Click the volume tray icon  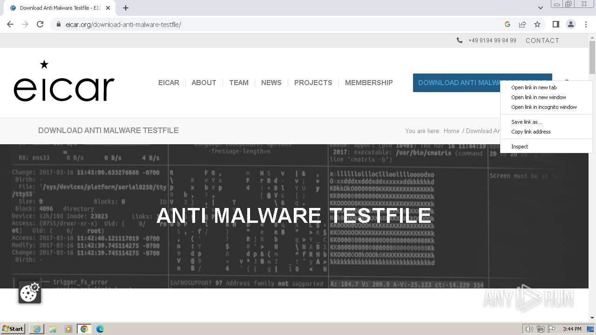pyautogui.click(x=529, y=329)
